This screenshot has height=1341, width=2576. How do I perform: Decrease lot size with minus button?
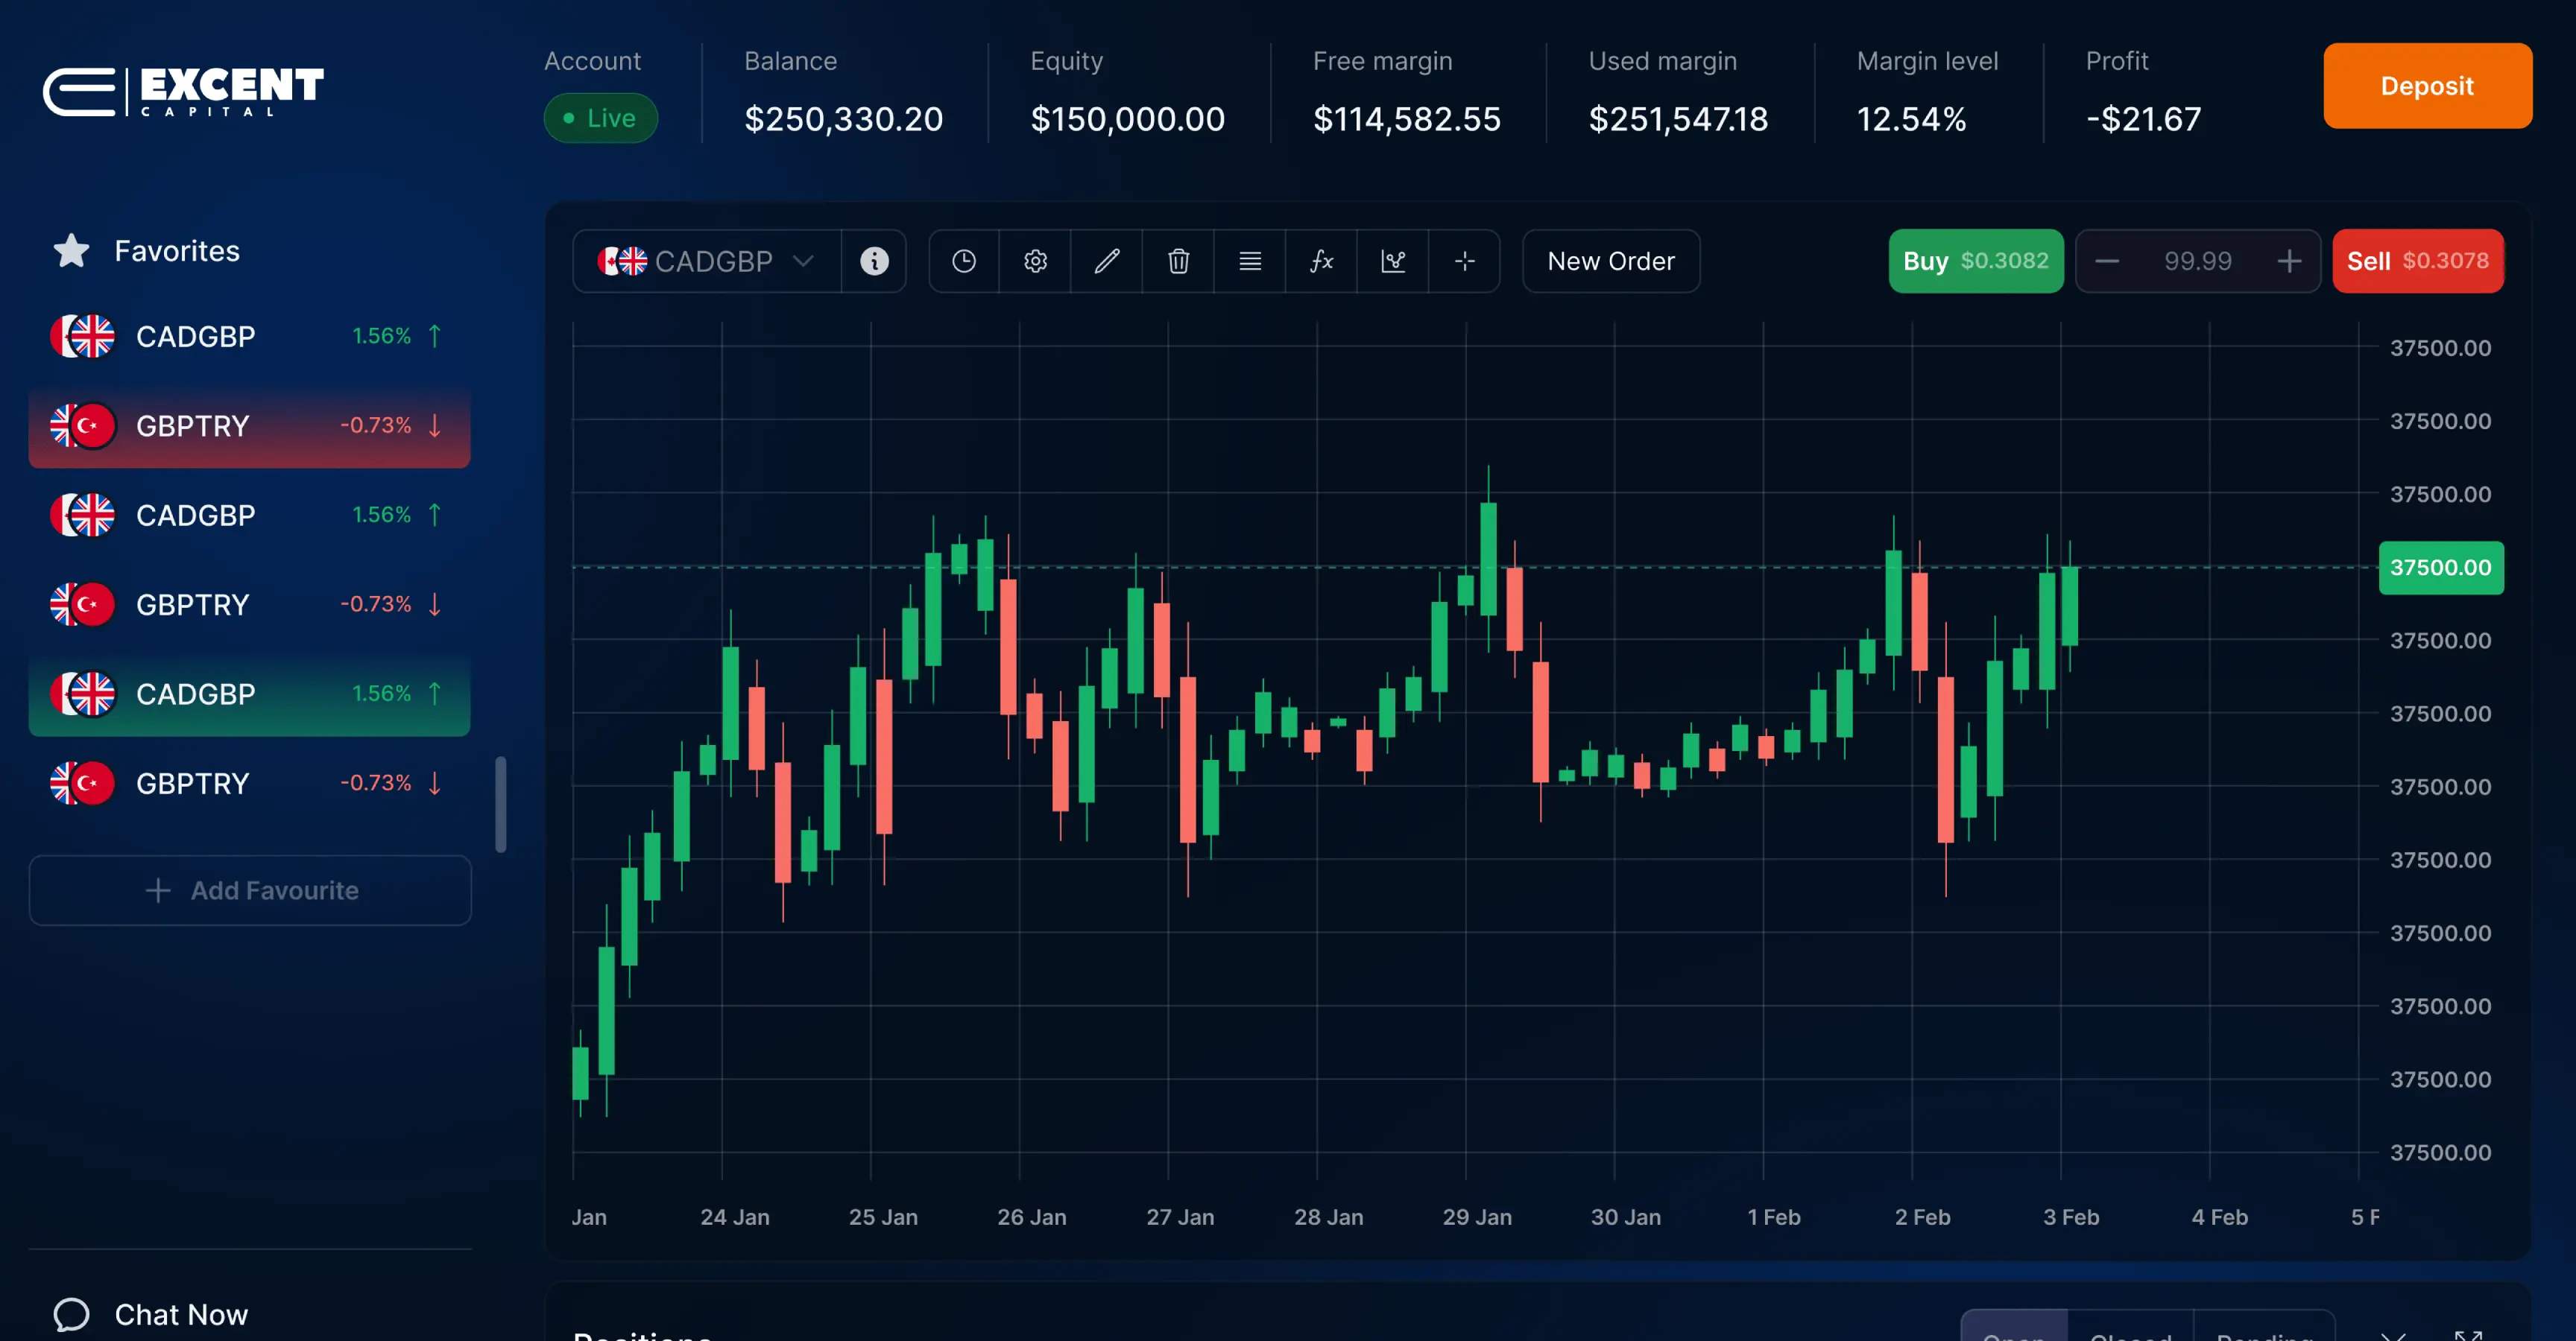tap(2107, 261)
